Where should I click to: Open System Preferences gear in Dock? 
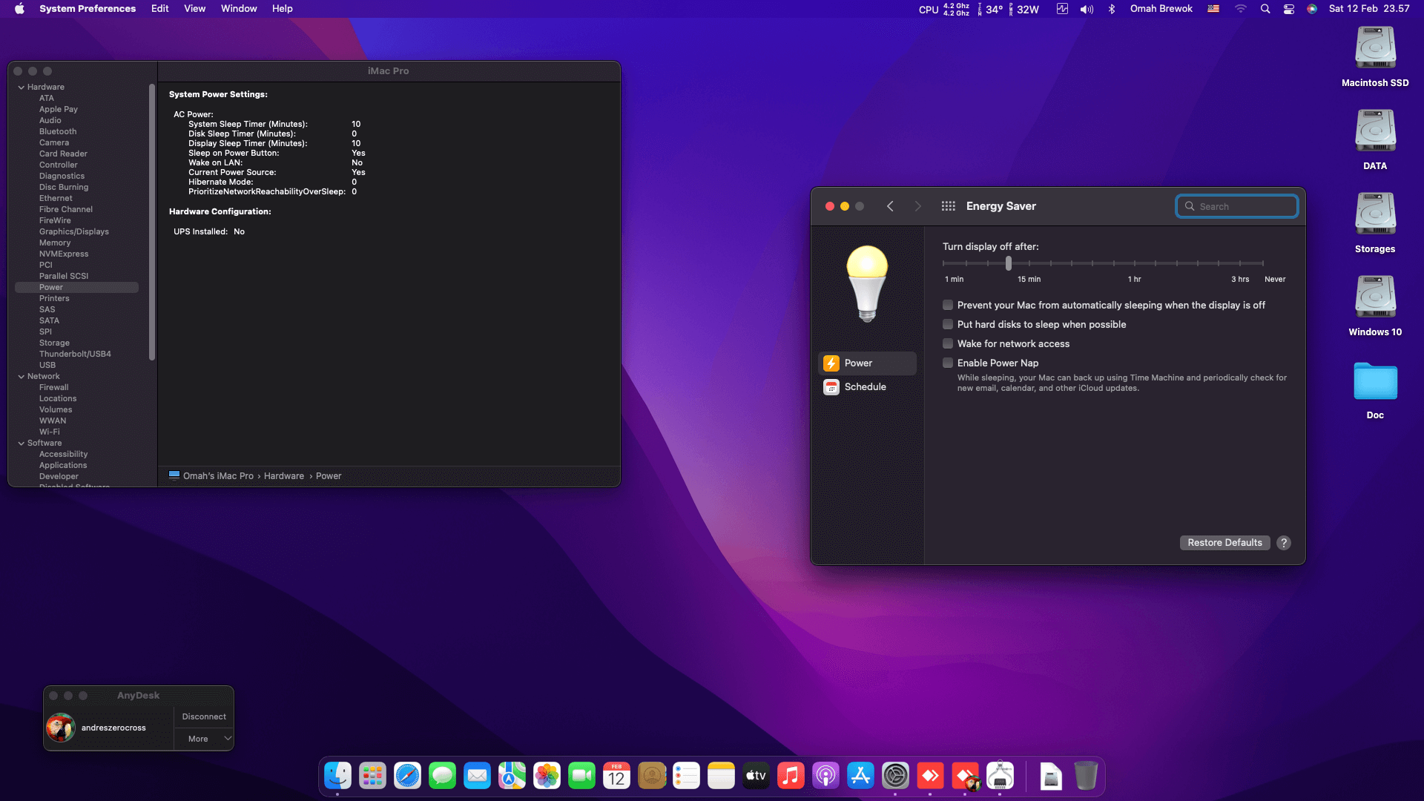click(896, 776)
